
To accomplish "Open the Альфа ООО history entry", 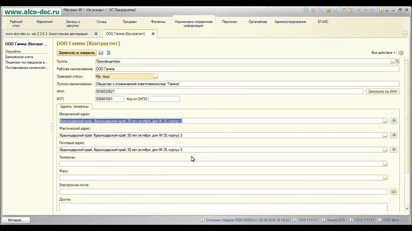I will (333, 220).
